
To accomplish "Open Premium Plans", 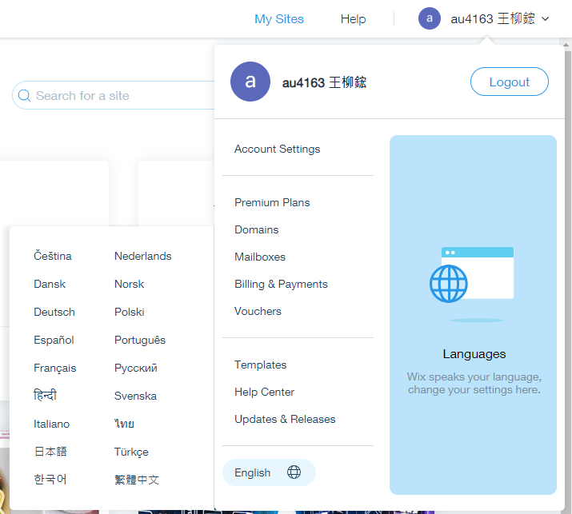I will [x=272, y=202].
